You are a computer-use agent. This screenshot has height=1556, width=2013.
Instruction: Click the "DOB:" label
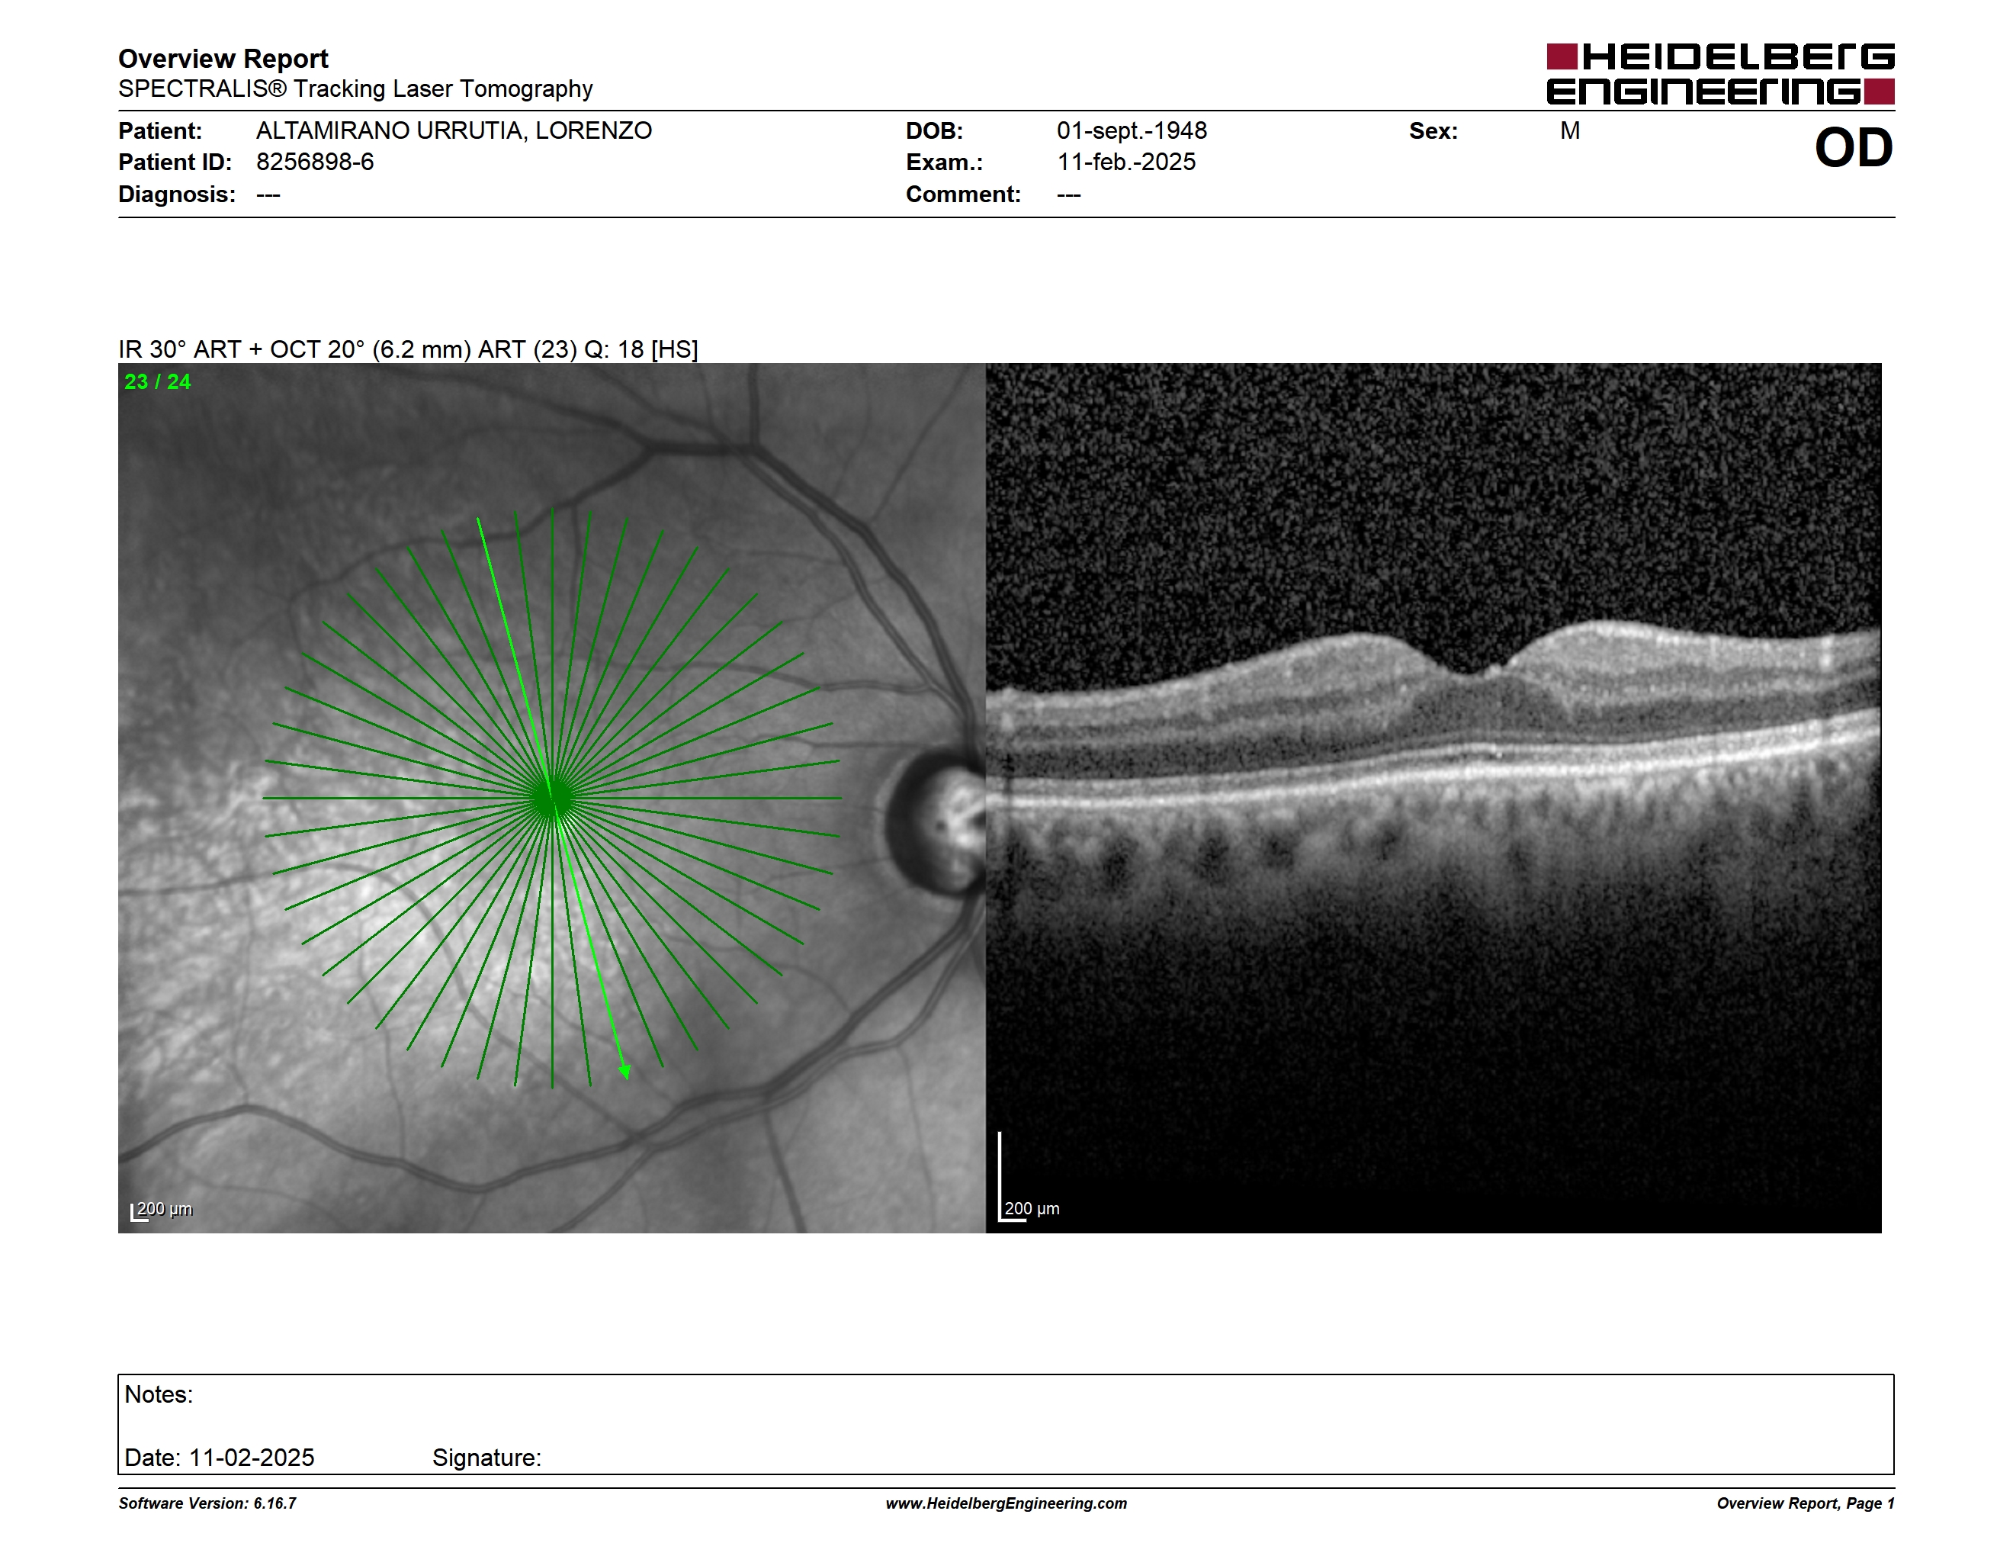(x=935, y=131)
